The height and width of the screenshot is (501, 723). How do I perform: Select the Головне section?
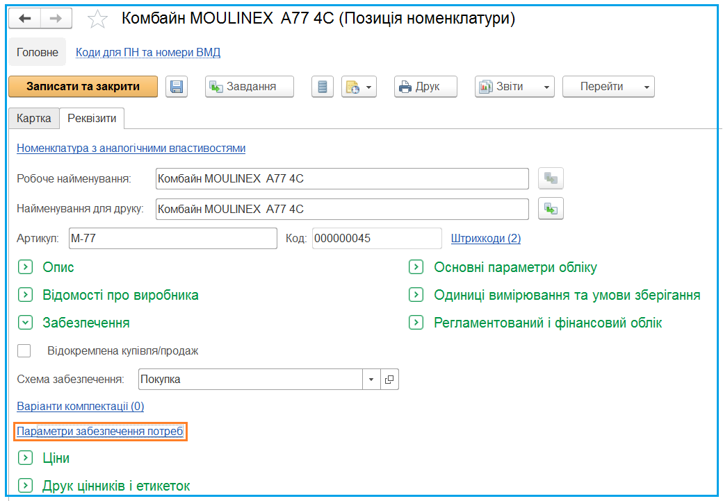point(38,53)
